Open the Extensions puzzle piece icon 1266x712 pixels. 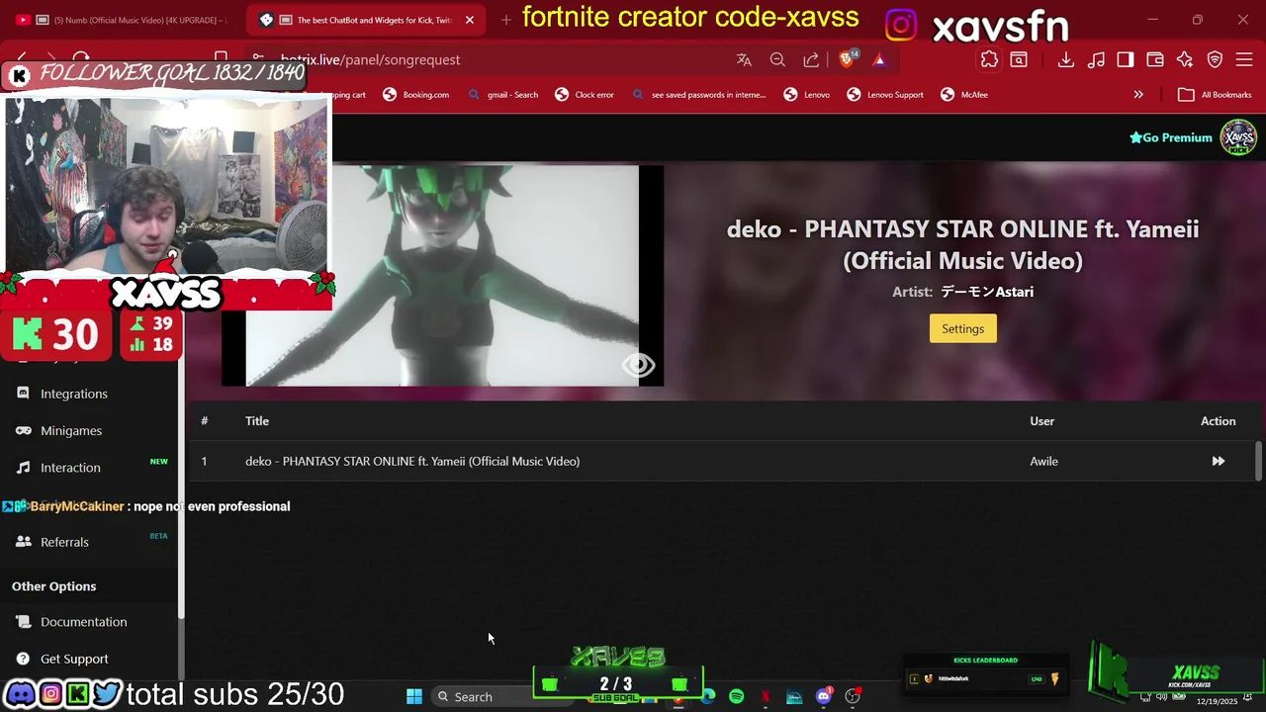pyautogui.click(x=989, y=59)
